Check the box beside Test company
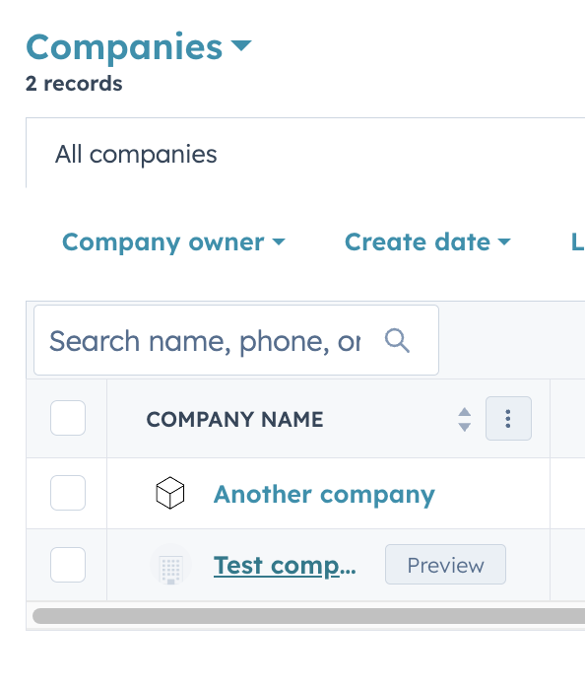This screenshot has width=585, height=688. click(x=68, y=565)
